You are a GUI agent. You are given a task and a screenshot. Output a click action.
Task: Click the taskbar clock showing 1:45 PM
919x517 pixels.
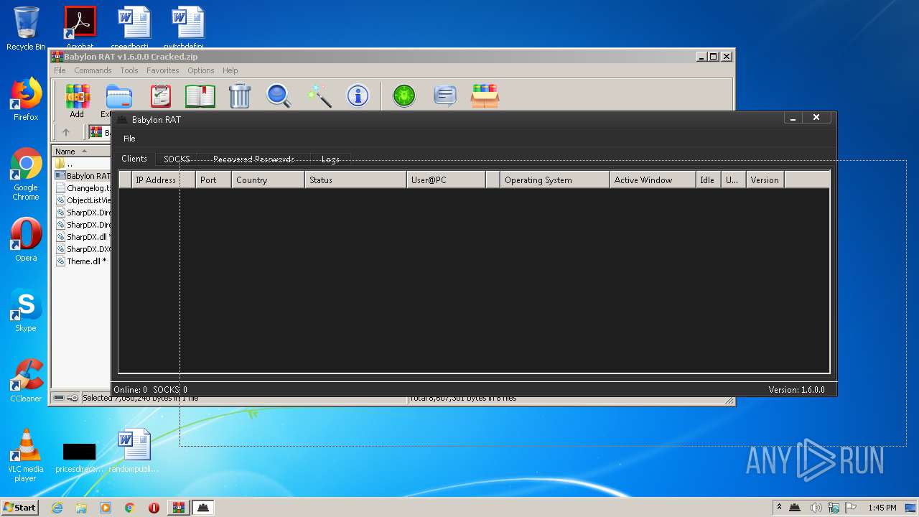click(x=882, y=508)
